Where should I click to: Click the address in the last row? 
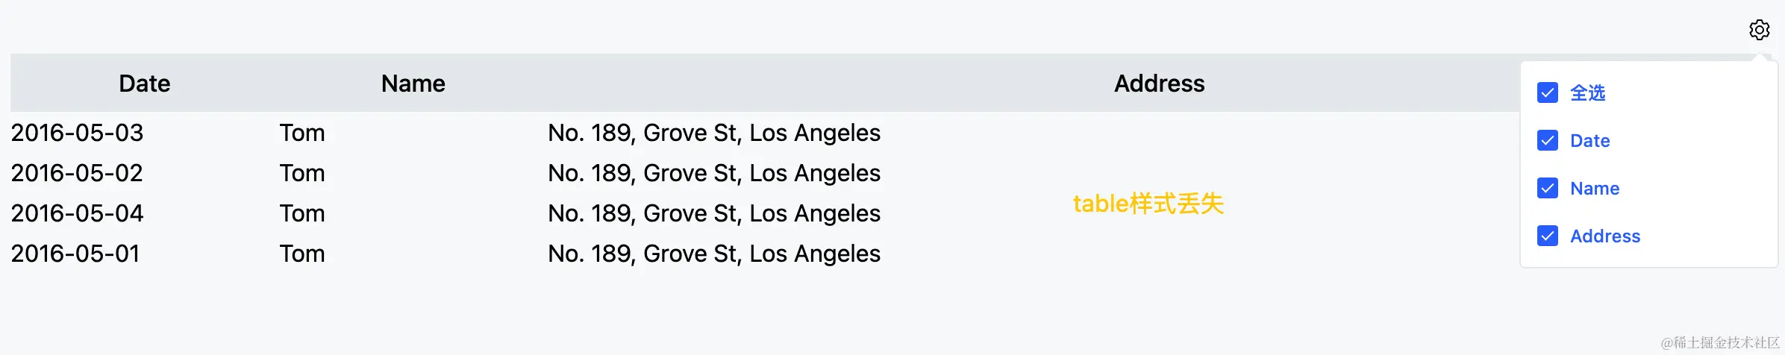[x=714, y=254]
